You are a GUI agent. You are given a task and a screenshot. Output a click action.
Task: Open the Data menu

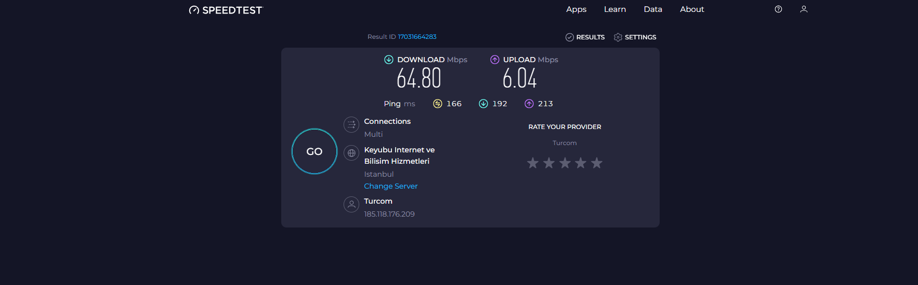pyautogui.click(x=653, y=9)
